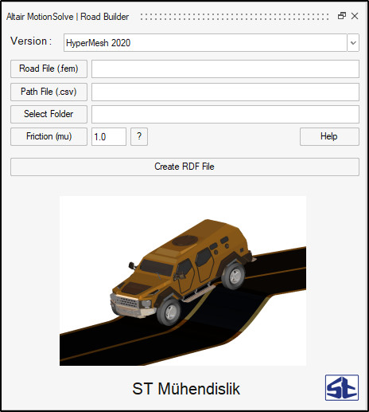
Task: Click the ST logo icon
Action: (x=342, y=387)
